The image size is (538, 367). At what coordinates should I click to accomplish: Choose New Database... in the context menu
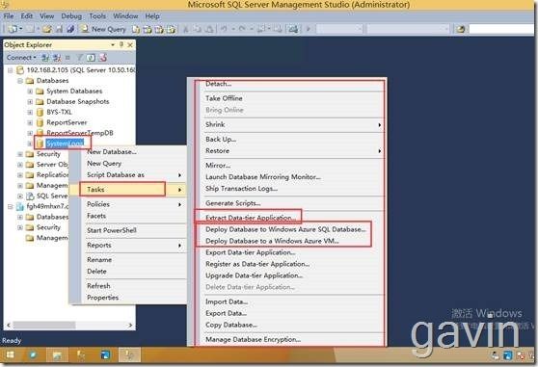pyautogui.click(x=112, y=152)
